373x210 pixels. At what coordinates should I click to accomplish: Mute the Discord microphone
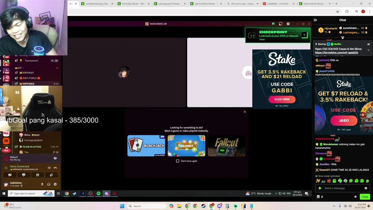point(42,184)
